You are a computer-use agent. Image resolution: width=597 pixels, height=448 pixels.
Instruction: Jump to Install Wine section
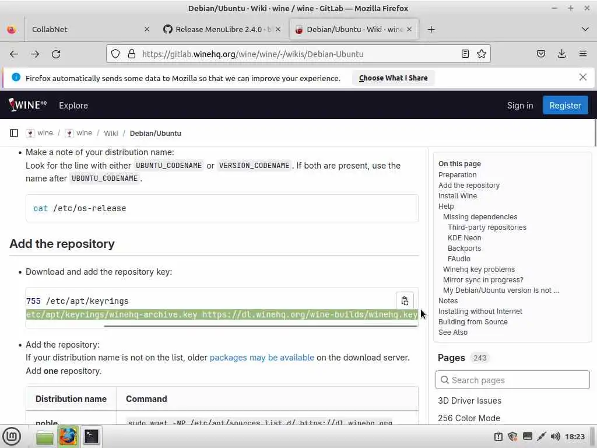pyautogui.click(x=457, y=196)
